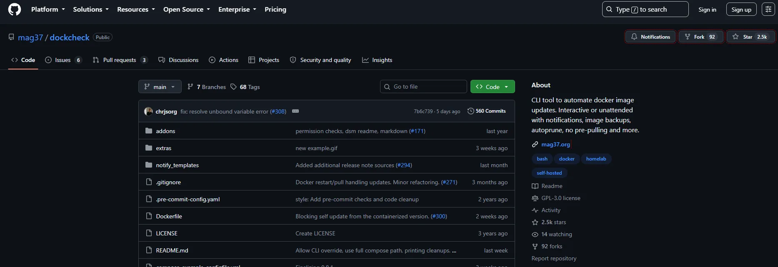Click the Fork icon
The image size is (778, 267).
point(688,37)
